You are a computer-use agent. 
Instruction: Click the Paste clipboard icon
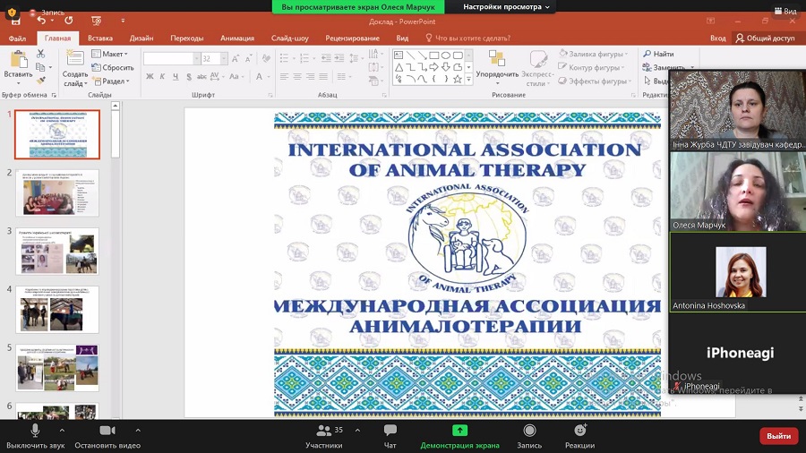pos(19,60)
